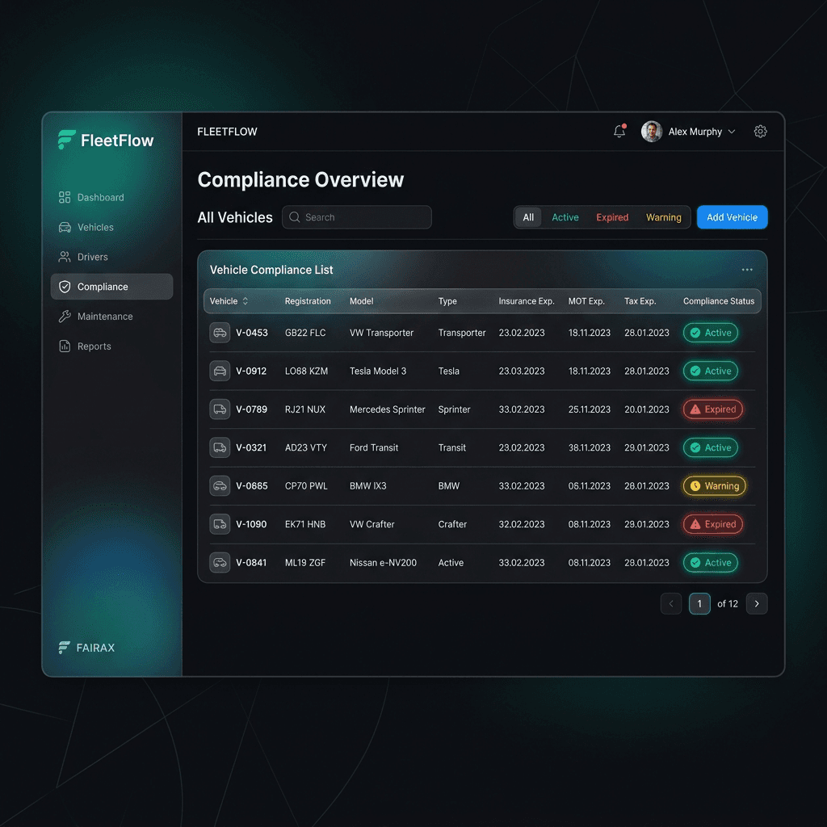Focus the Search vehicles field
827x827 pixels.
pos(356,217)
